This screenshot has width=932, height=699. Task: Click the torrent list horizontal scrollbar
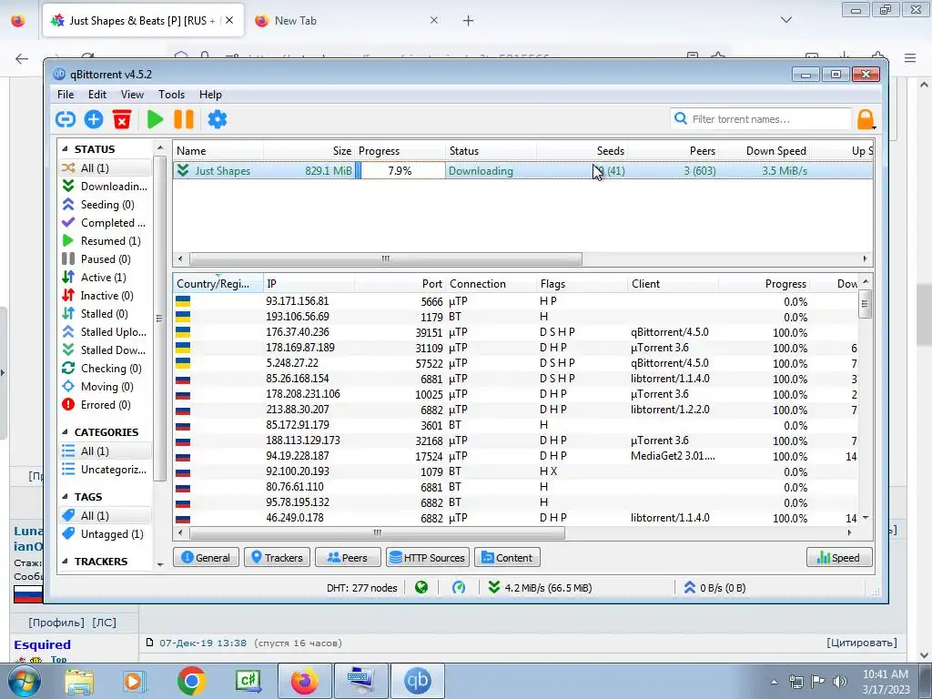click(385, 259)
